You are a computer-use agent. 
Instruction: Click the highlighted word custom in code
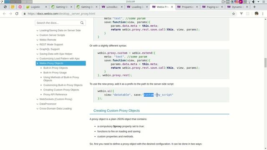(149, 95)
